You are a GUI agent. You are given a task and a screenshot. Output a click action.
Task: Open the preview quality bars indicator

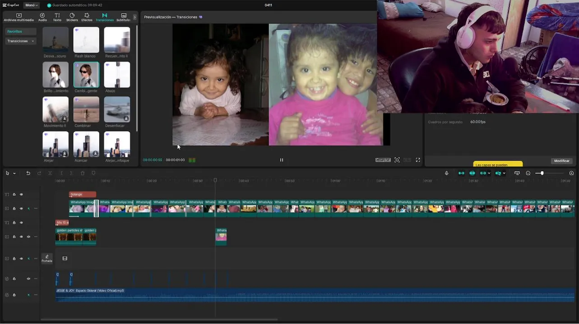pos(192,160)
